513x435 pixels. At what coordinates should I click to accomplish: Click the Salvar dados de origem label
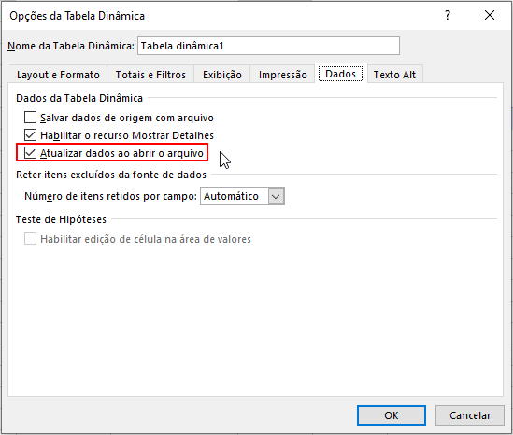(127, 118)
